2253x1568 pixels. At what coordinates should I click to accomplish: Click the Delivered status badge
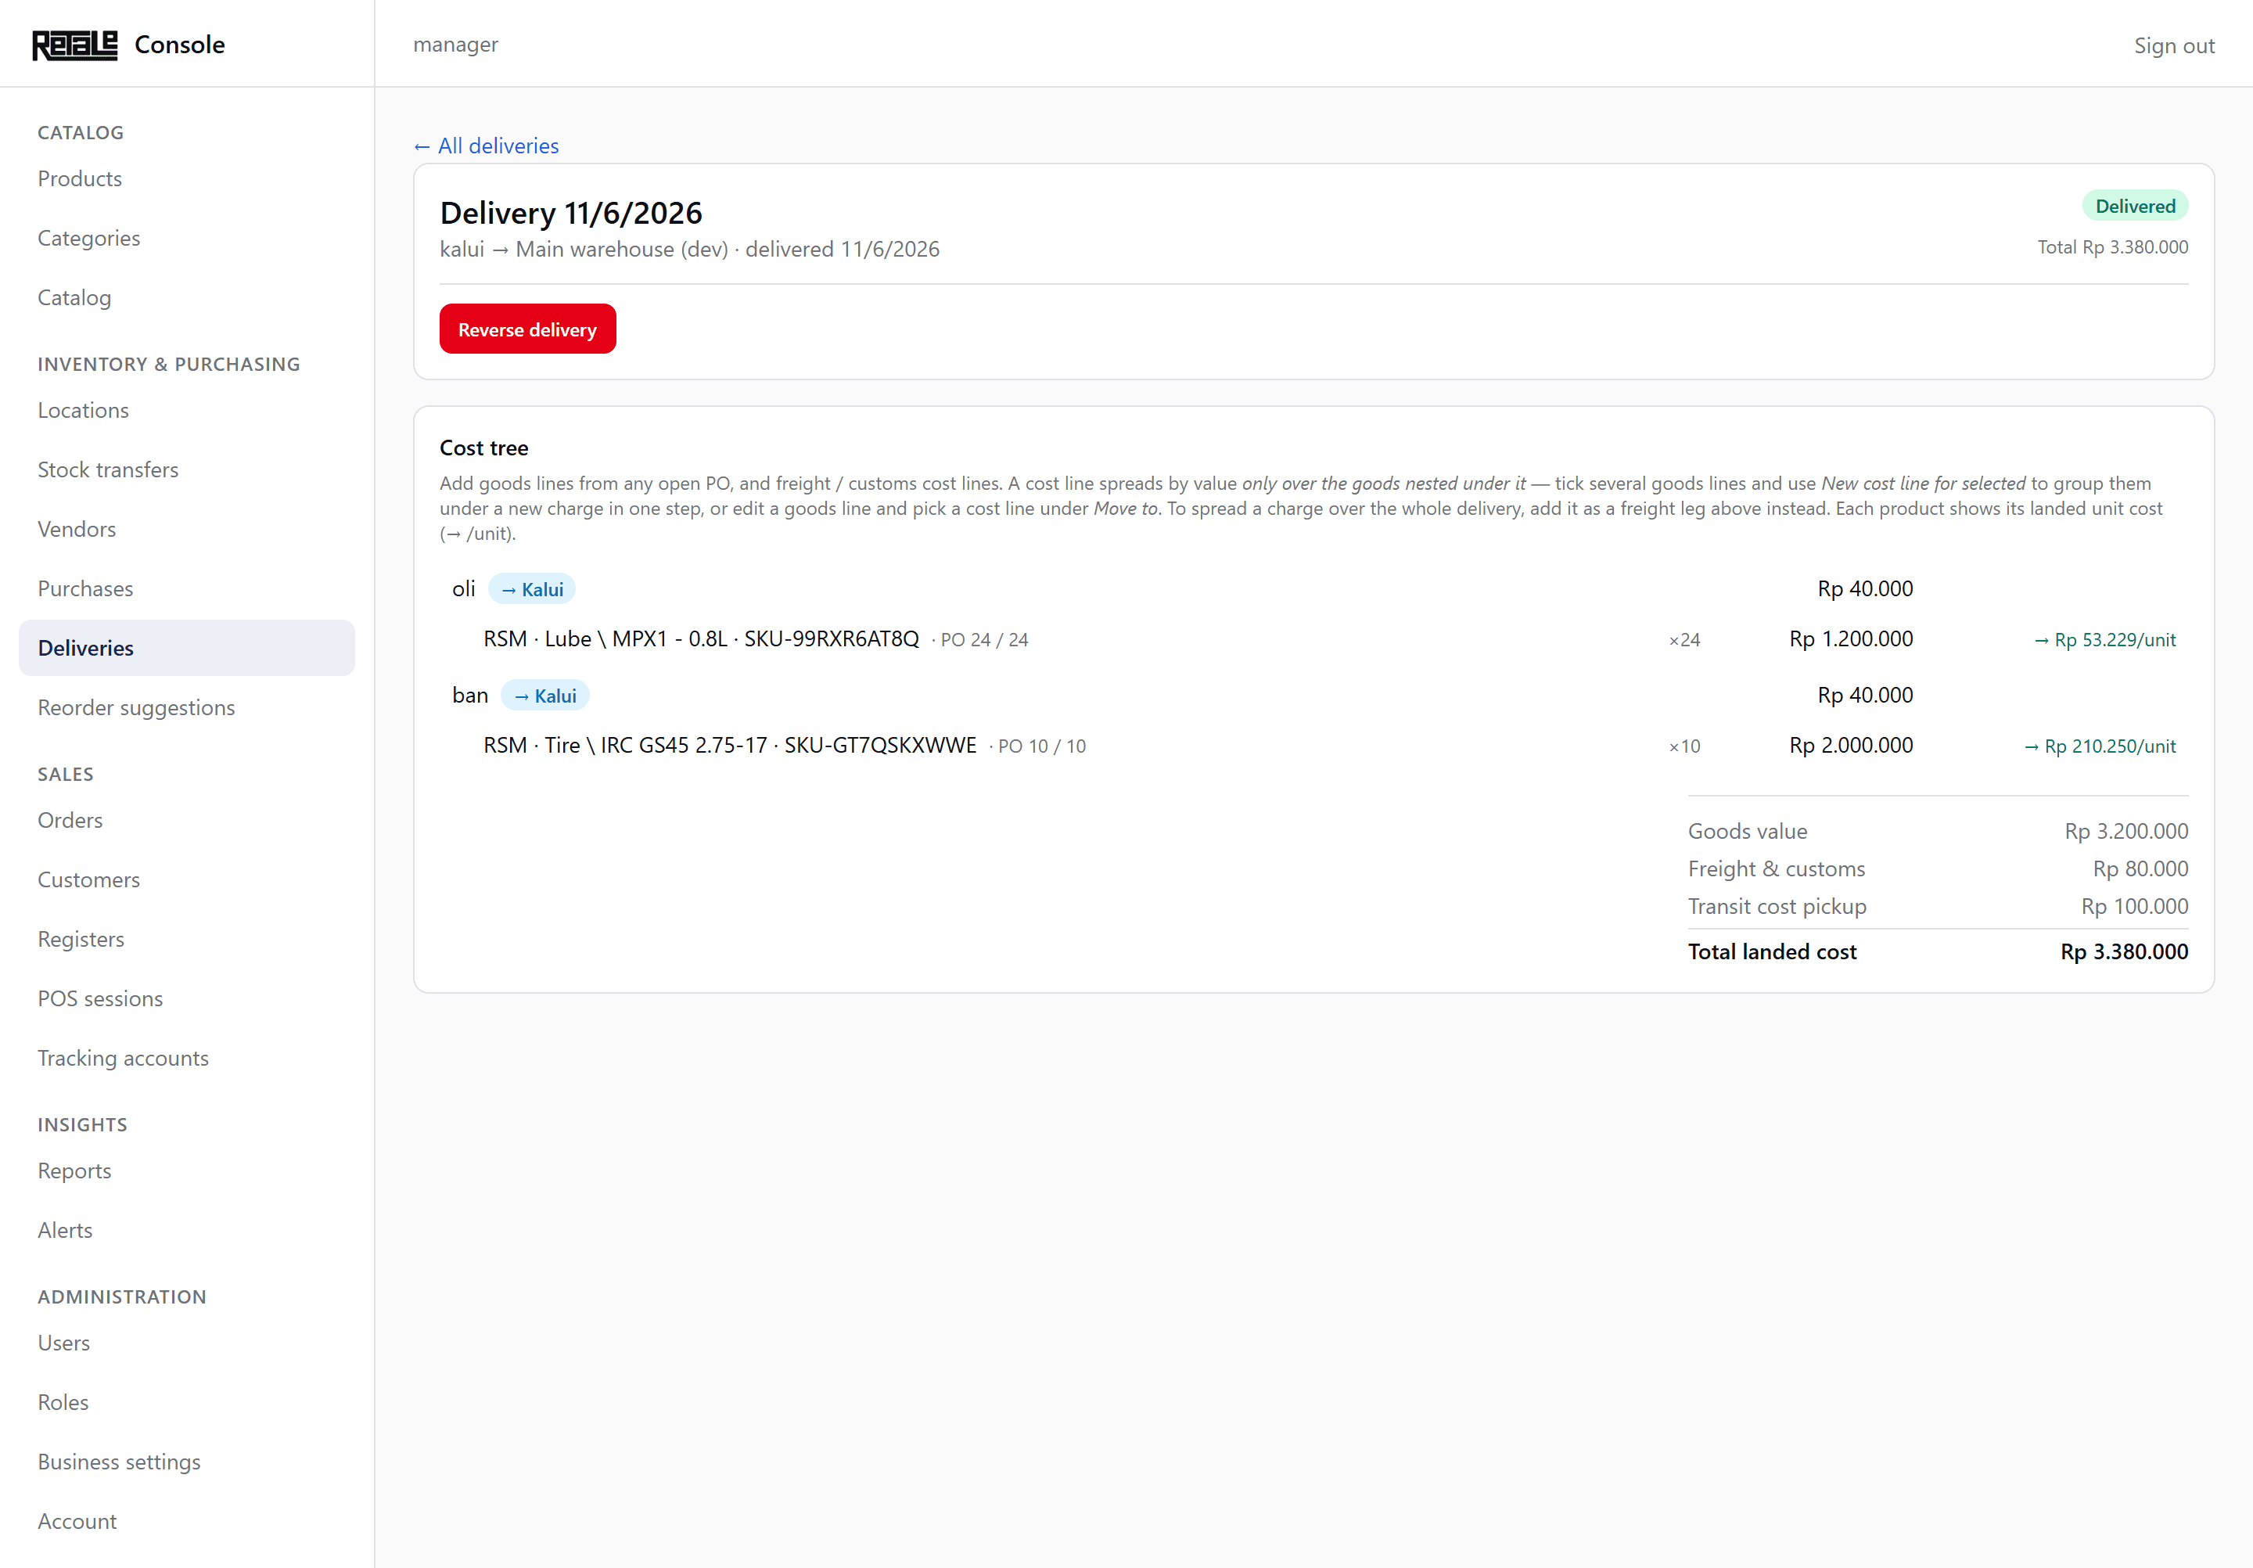point(2135,206)
